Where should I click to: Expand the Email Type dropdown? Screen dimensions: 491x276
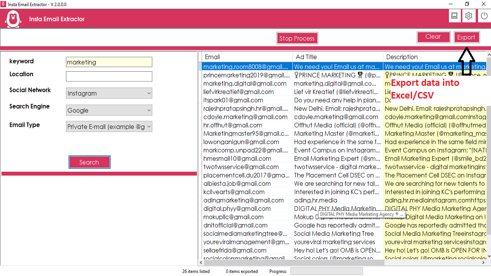click(x=109, y=127)
